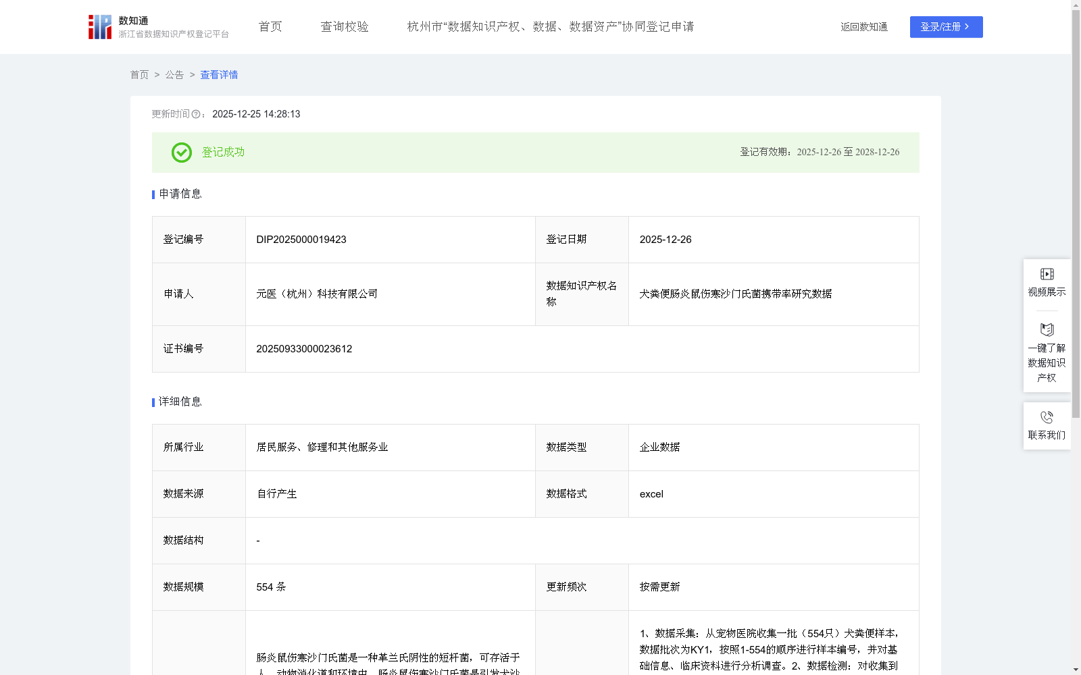This screenshot has width=1081, height=675.
Task: Click the 登记编号 label cell
Action: point(199,240)
